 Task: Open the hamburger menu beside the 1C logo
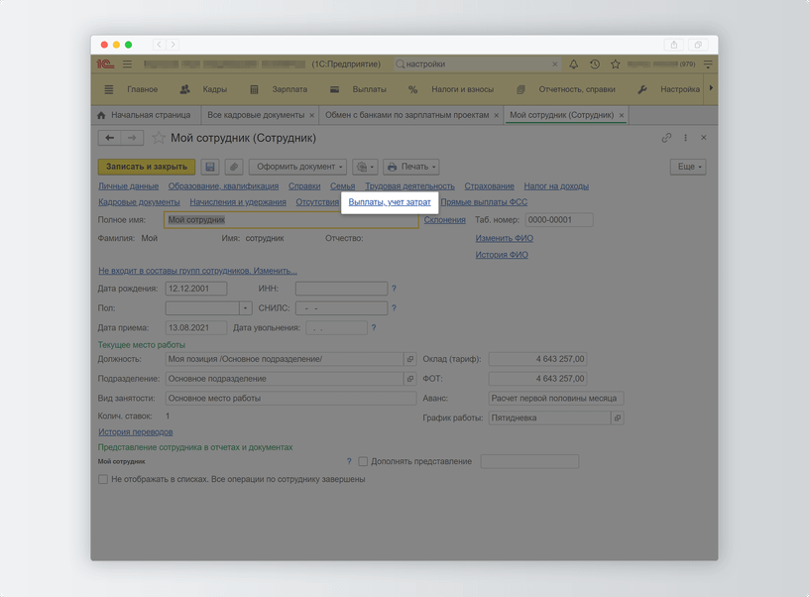click(128, 64)
